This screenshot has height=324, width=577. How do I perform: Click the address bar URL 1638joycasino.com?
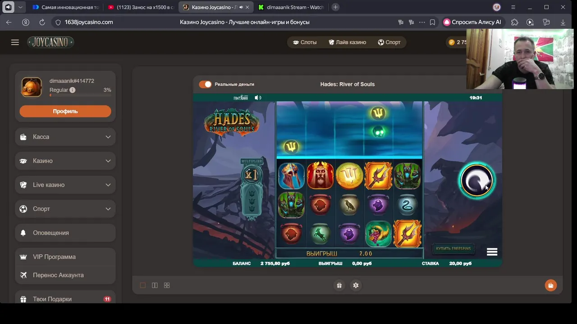coord(89,22)
